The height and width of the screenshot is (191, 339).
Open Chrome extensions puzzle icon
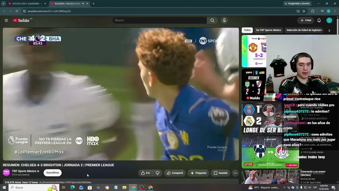(313, 11)
